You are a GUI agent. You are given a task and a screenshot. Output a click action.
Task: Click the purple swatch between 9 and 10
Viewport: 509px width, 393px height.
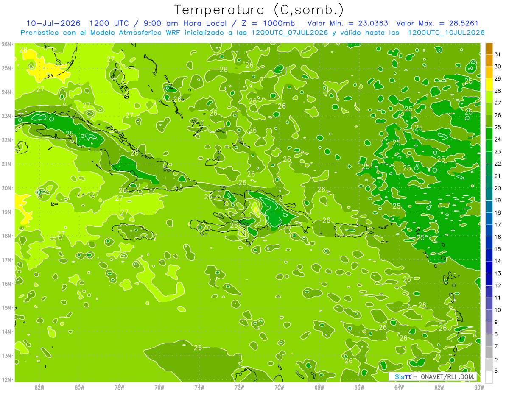pyautogui.click(x=489, y=316)
